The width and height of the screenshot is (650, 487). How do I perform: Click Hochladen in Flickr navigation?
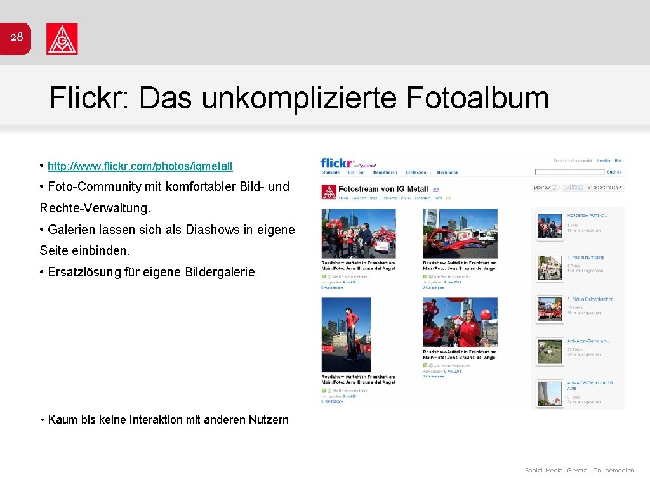(x=448, y=172)
